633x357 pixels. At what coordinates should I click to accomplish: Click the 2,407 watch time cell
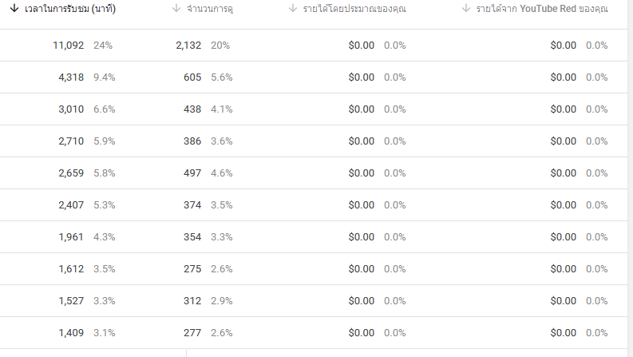click(71, 205)
